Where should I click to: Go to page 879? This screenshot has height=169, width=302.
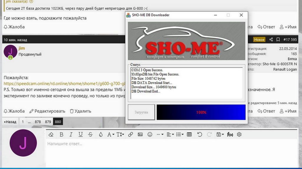tap(48, 122)
